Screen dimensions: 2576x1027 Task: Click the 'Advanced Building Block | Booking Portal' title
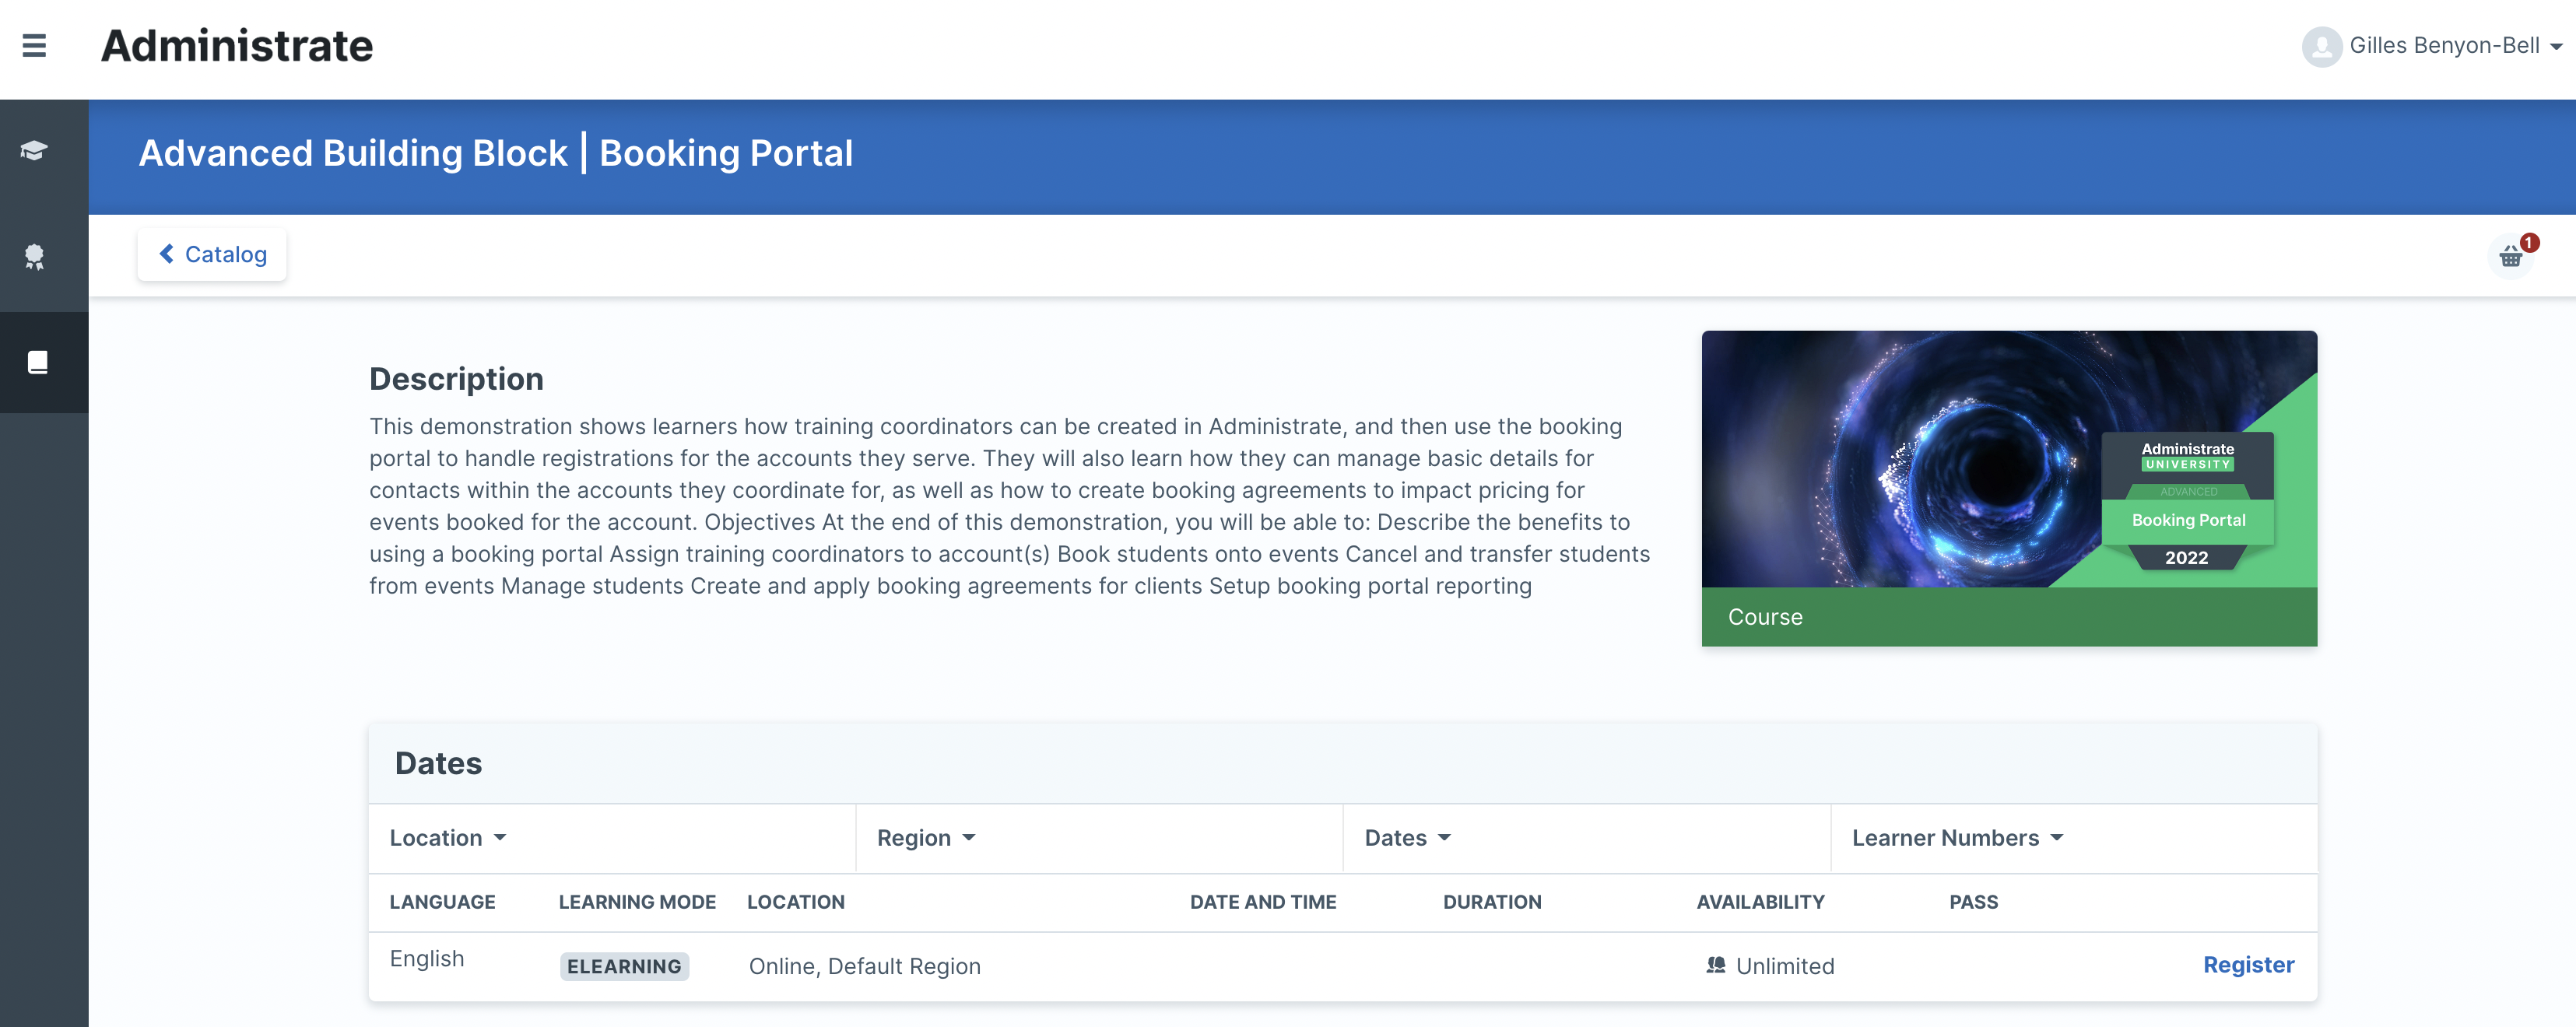495,153
